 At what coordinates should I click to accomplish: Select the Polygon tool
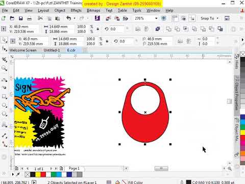(x=4, y=113)
